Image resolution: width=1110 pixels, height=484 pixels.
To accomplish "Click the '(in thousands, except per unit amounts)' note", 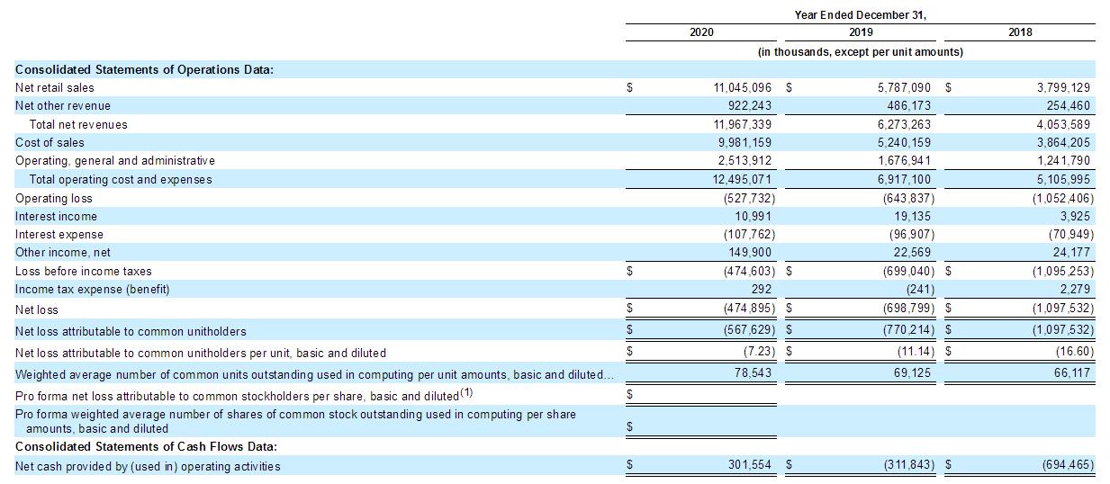I will pos(861,52).
